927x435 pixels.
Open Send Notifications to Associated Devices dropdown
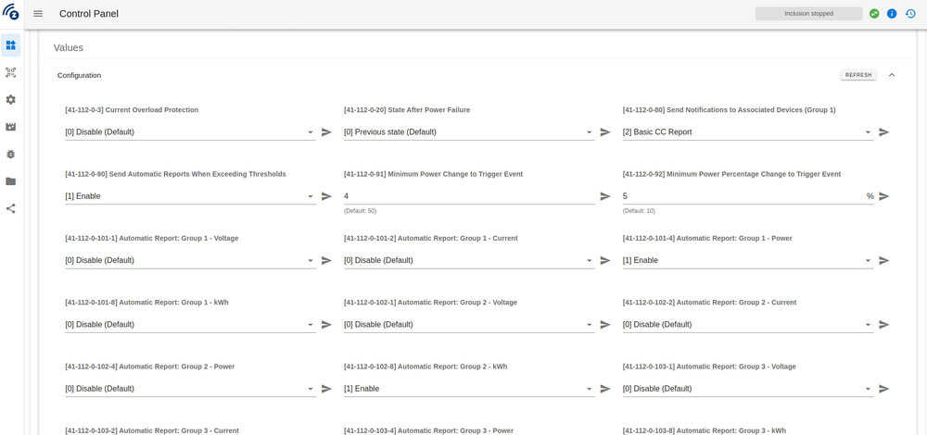click(x=747, y=132)
